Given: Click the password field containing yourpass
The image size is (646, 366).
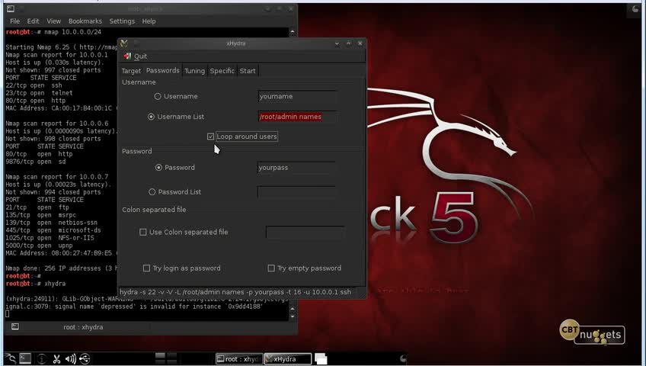Looking at the screenshot, I should pyautogui.click(x=296, y=168).
